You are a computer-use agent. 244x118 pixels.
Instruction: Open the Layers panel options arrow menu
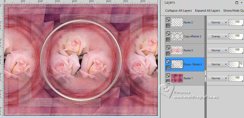[x=241, y=3]
